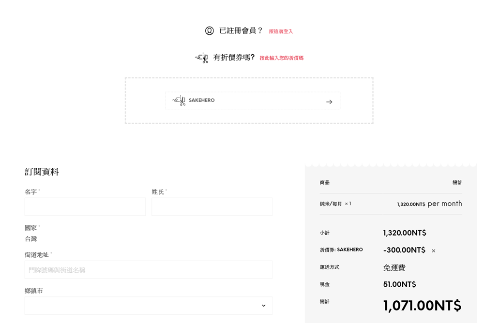The width and height of the screenshot is (484, 323).
Task: Click the scissors icon inside coupon field
Action: [x=179, y=101]
